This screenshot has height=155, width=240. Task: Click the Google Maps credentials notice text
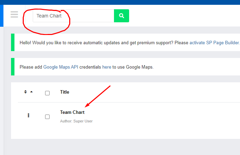[x=87, y=67]
